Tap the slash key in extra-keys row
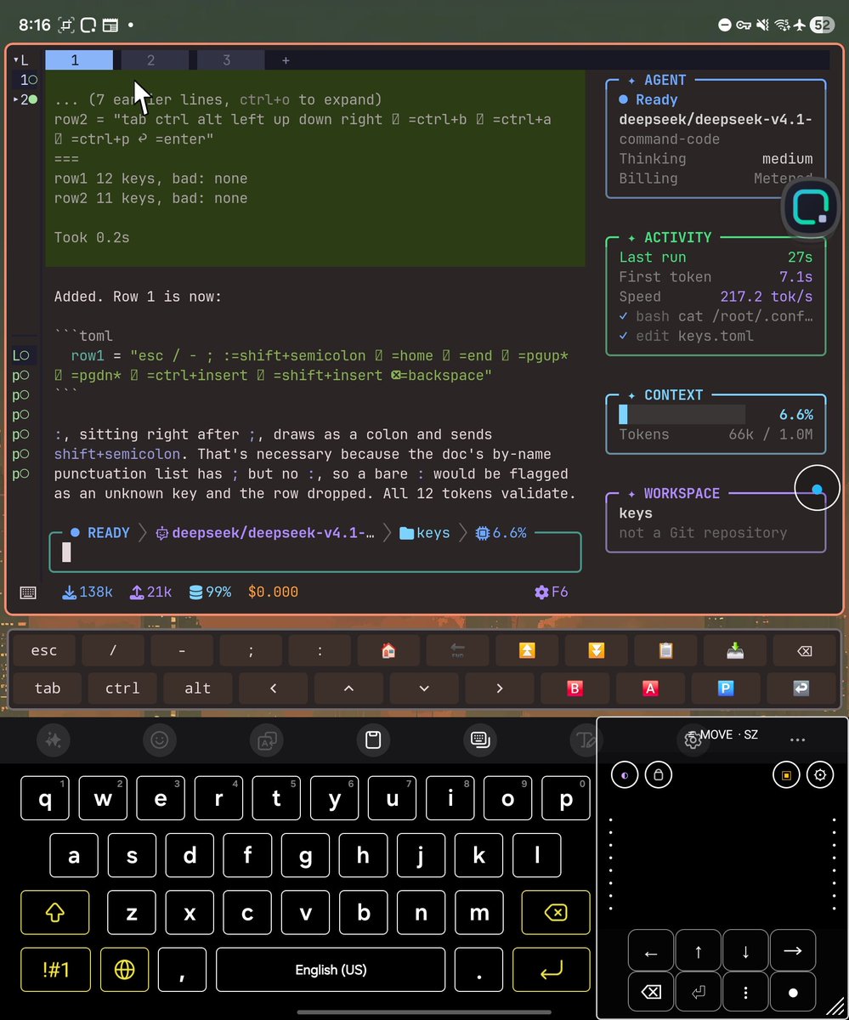Viewport: 849px width, 1020px height. pyautogui.click(x=113, y=650)
